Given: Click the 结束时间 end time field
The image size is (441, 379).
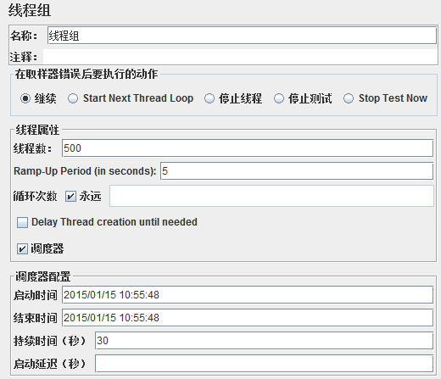Looking at the screenshot, I should [248, 318].
